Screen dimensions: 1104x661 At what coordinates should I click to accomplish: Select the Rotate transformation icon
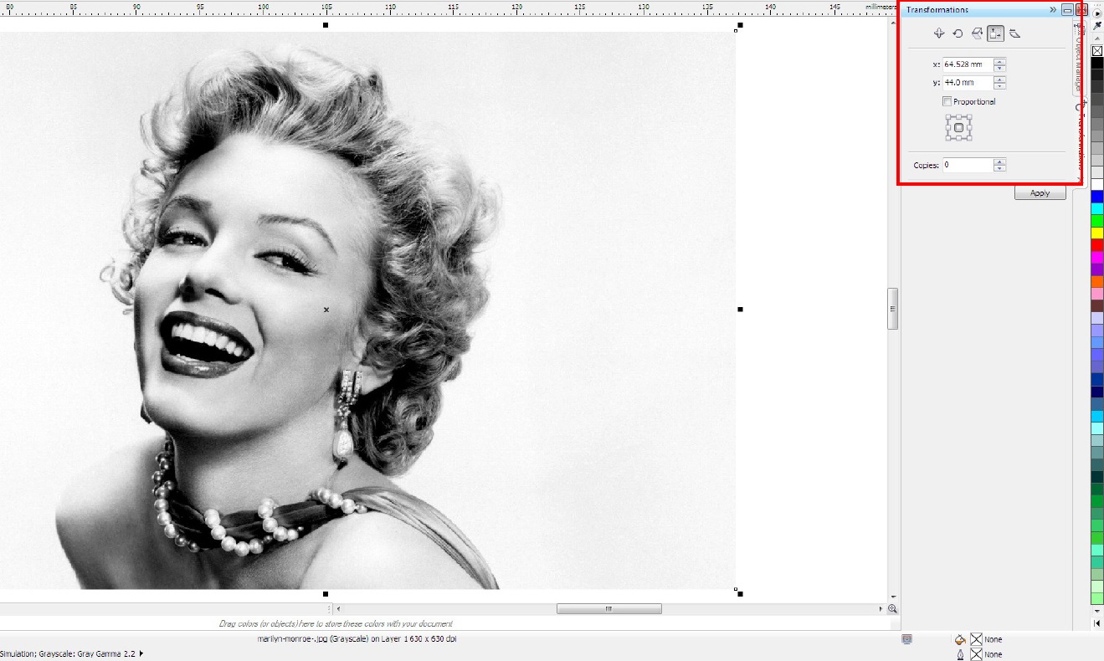click(x=958, y=33)
